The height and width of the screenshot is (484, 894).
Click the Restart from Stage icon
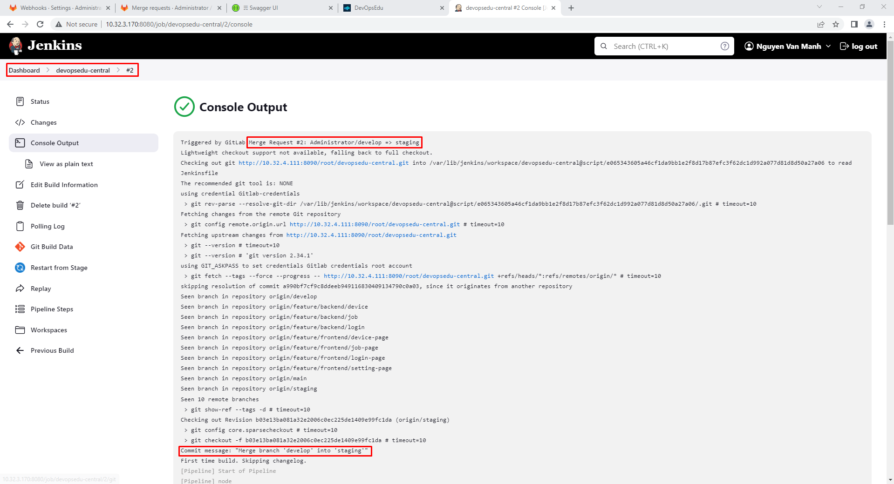20,268
